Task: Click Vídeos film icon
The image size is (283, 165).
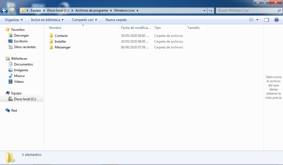Action: pos(11,81)
